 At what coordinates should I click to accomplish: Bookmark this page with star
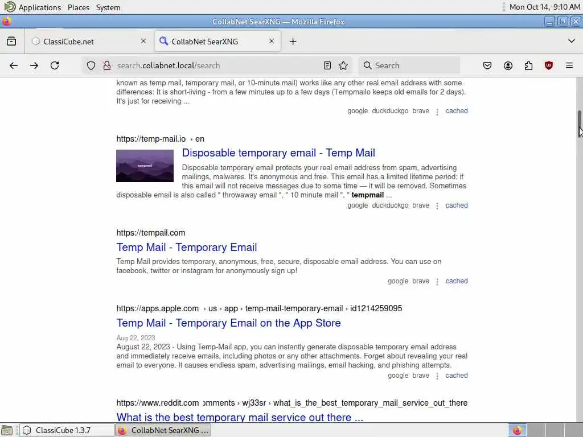[x=343, y=66]
